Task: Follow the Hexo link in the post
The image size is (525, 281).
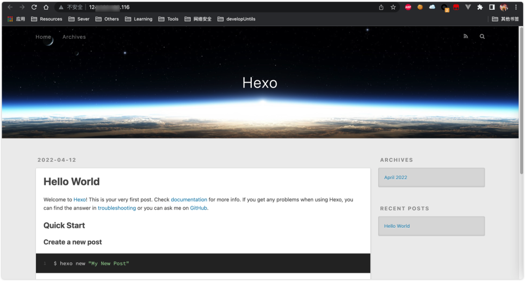Action: [x=80, y=199]
